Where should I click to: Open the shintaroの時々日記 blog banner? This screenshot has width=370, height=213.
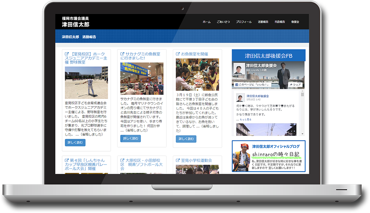pyautogui.click(x=268, y=156)
